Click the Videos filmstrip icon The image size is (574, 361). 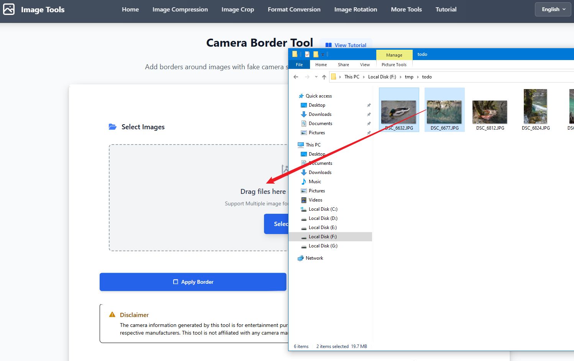point(304,200)
